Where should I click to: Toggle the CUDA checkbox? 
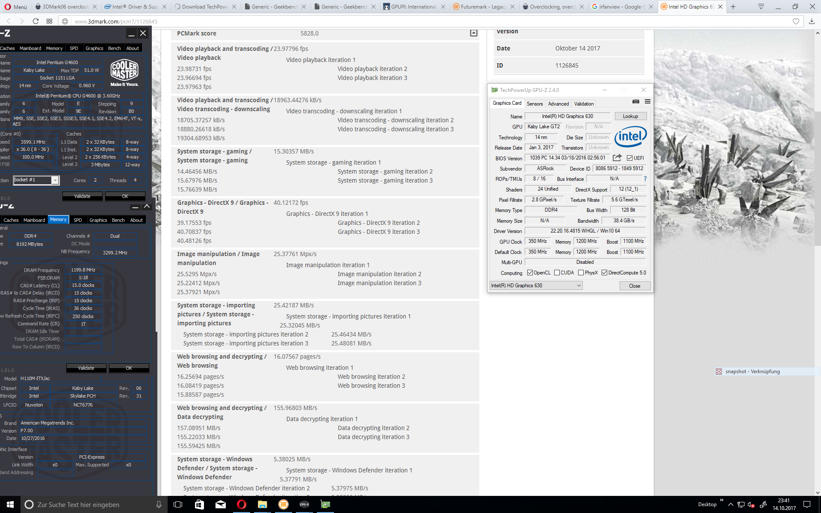557,273
